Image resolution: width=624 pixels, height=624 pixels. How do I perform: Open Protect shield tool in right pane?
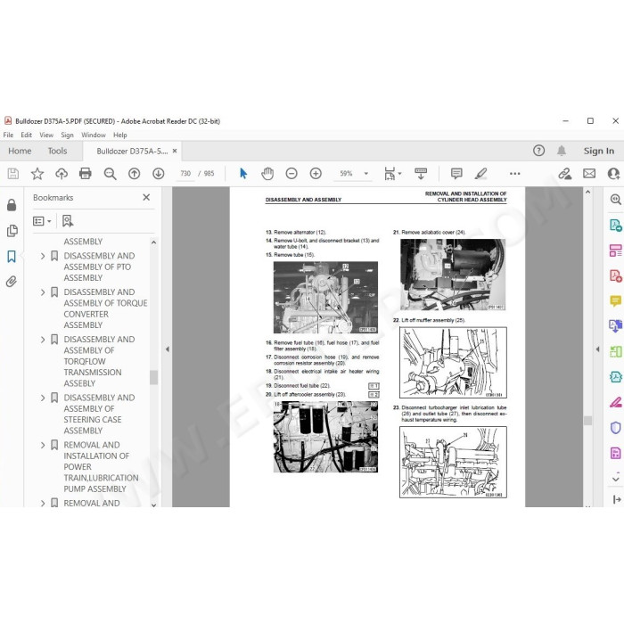pos(615,427)
